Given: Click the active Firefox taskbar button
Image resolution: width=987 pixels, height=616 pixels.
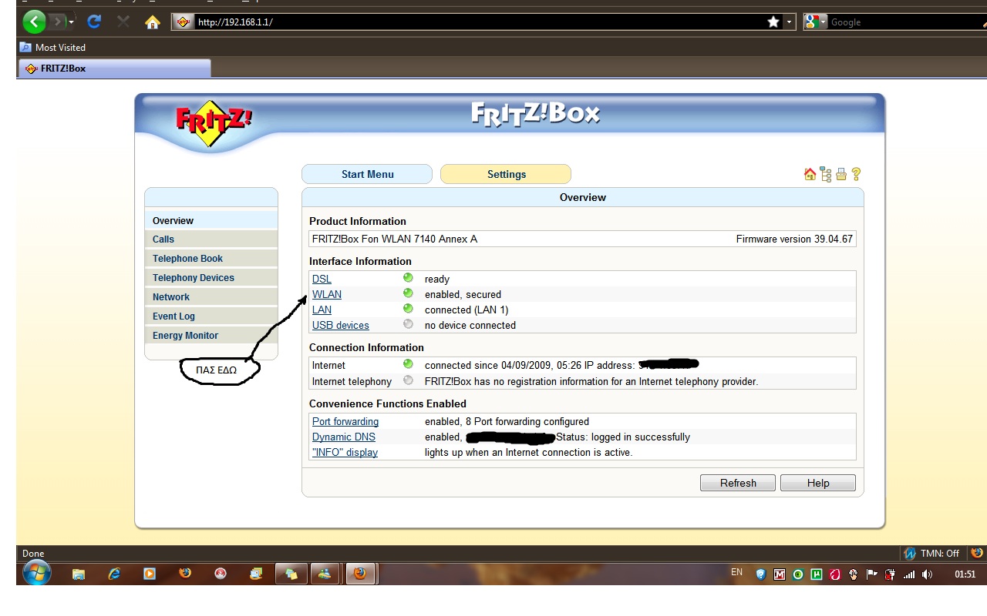Looking at the screenshot, I should pyautogui.click(x=360, y=574).
